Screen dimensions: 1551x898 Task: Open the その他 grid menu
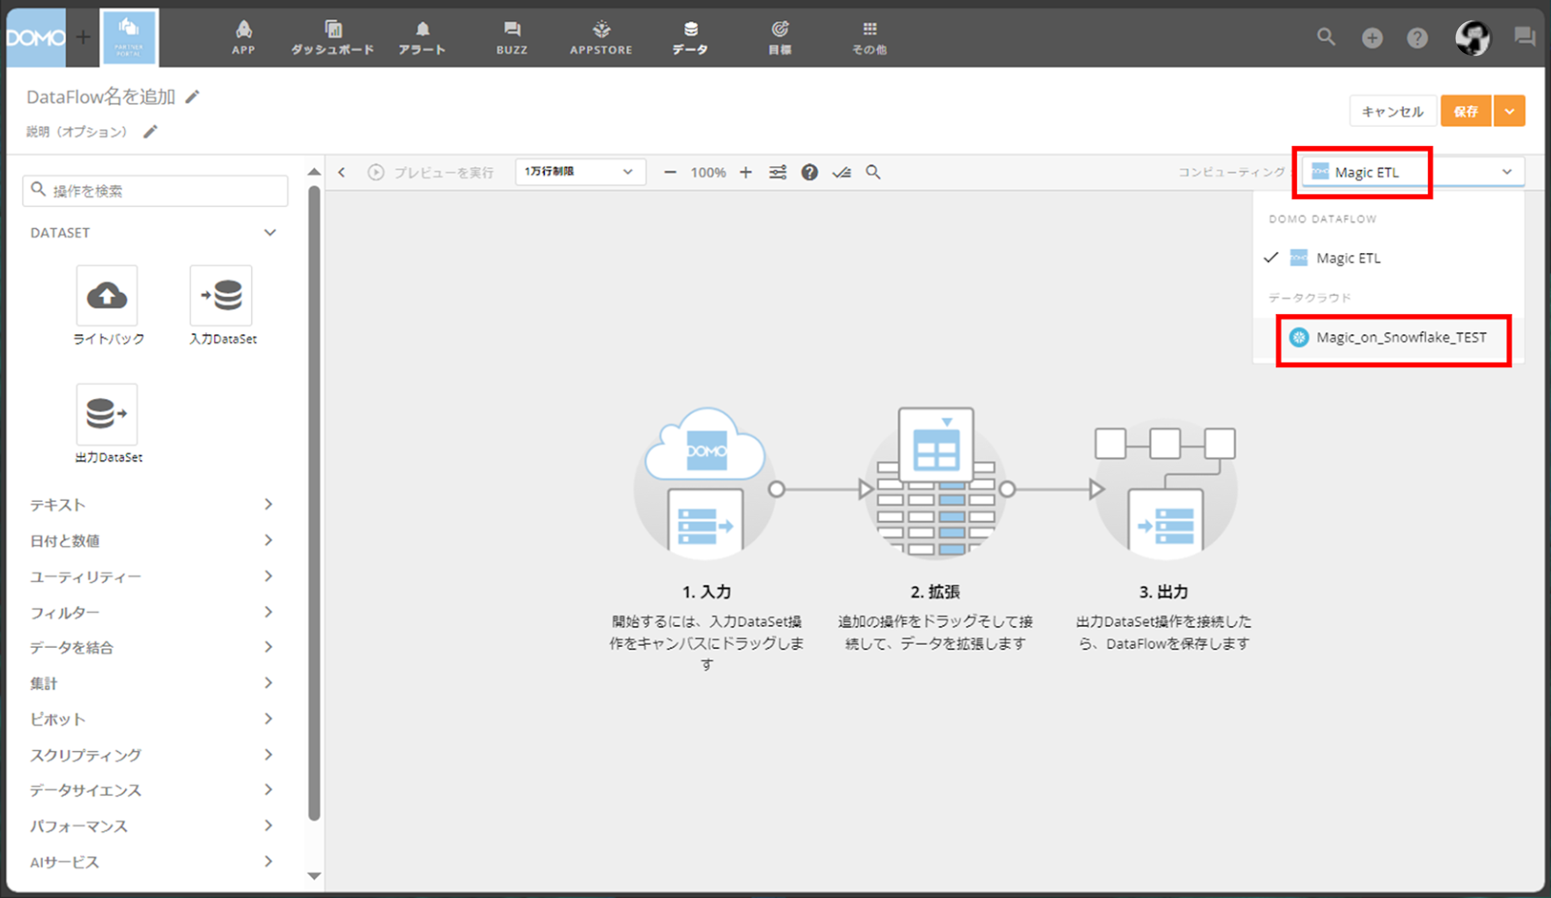point(869,37)
